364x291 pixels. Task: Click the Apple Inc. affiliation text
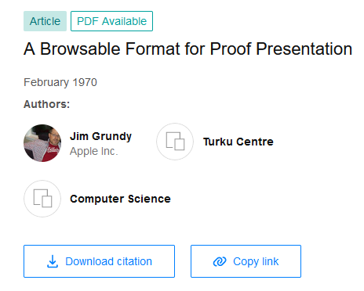point(94,151)
